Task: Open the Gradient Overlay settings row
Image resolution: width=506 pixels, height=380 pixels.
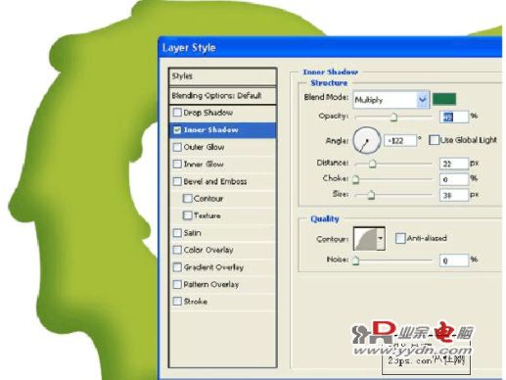Action: (223, 267)
